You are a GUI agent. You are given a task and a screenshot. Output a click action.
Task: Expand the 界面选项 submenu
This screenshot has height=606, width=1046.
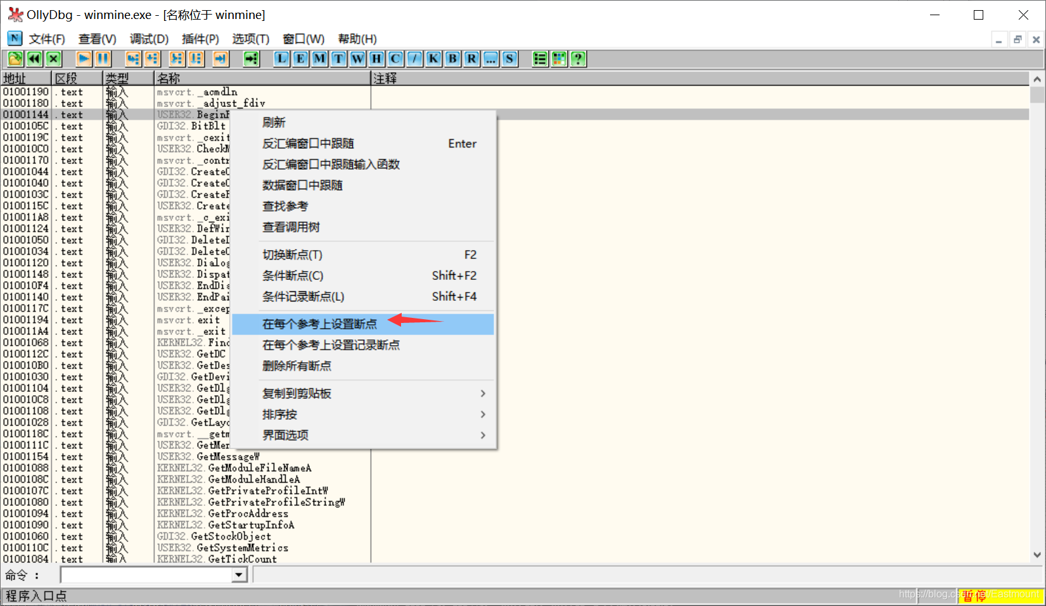tap(363, 436)
